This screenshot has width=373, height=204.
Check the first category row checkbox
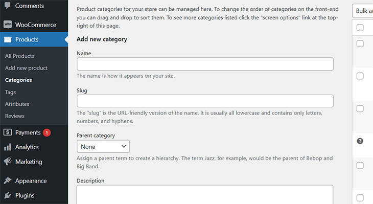pos(360,43)
